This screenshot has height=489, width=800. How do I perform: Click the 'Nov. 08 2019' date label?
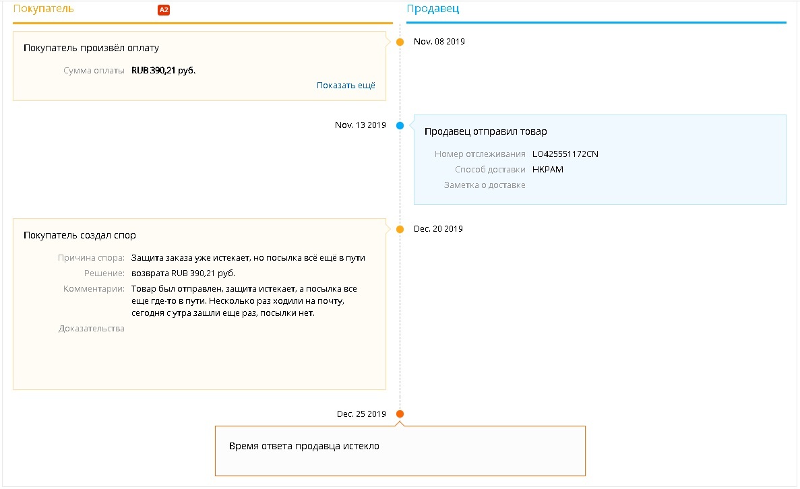point(439,42)
